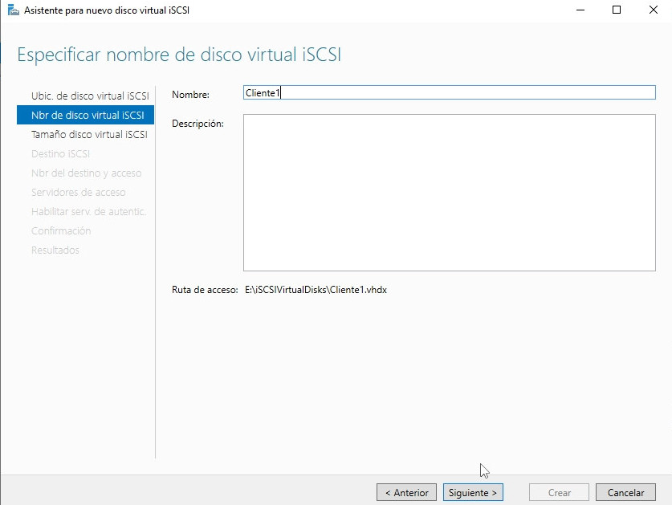Click the Cliente1.vhdx access path text
672x505 pixels.
coord(316,290)
